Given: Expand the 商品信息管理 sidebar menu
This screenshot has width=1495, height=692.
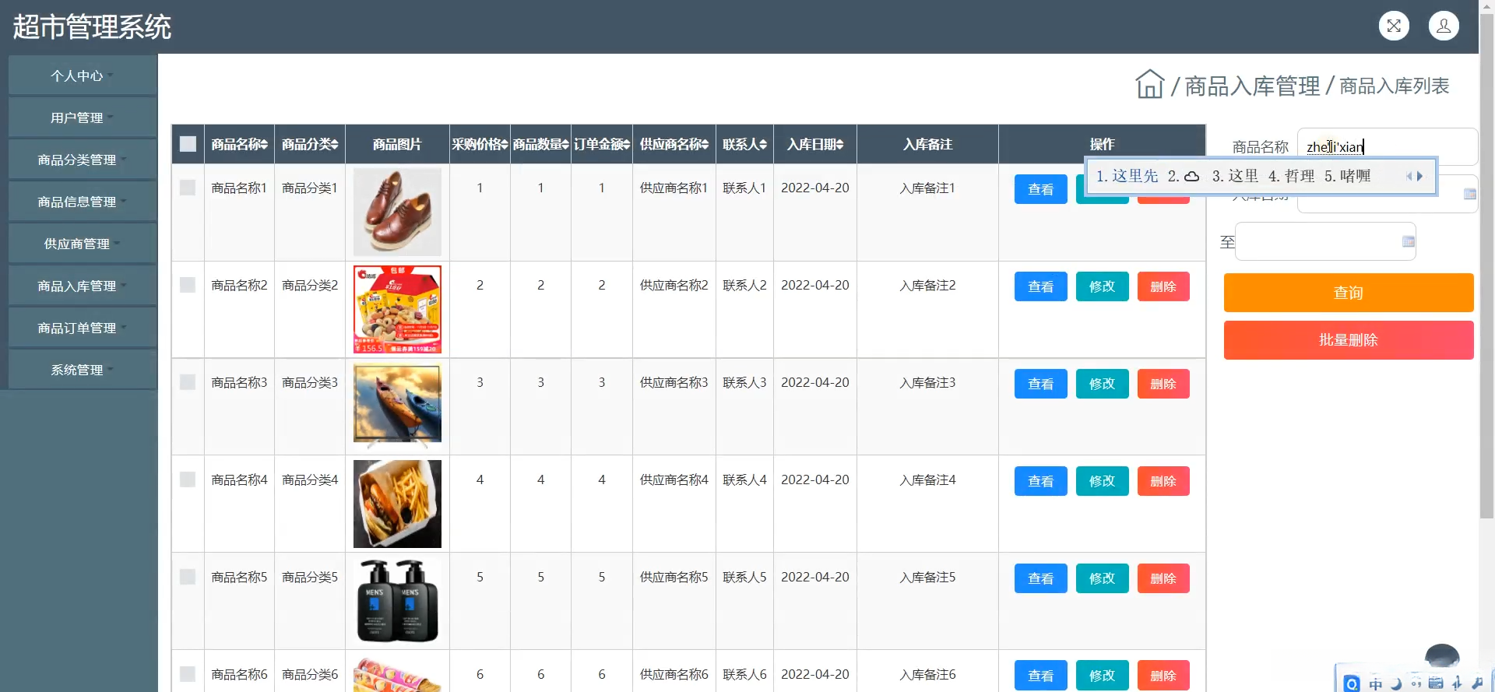Looking at the screenshot, I should (x=83, y=202).
